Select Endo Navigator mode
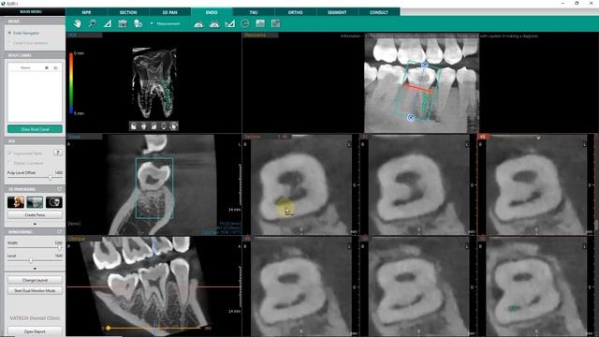The image size is (599, 337). 23,34
